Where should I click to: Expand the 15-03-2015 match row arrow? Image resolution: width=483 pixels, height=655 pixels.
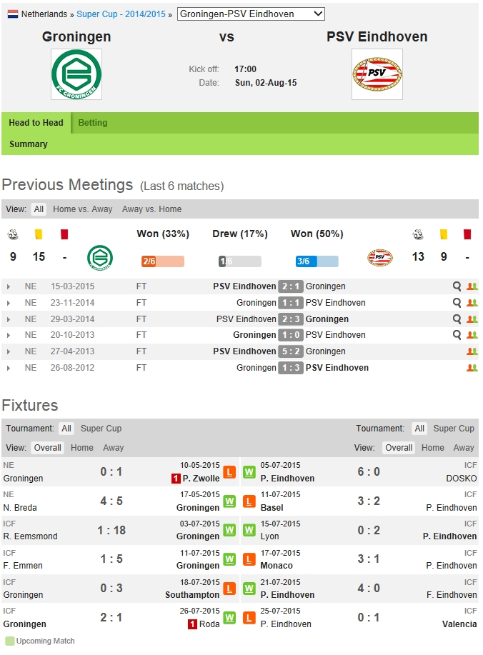coord(9,287)
